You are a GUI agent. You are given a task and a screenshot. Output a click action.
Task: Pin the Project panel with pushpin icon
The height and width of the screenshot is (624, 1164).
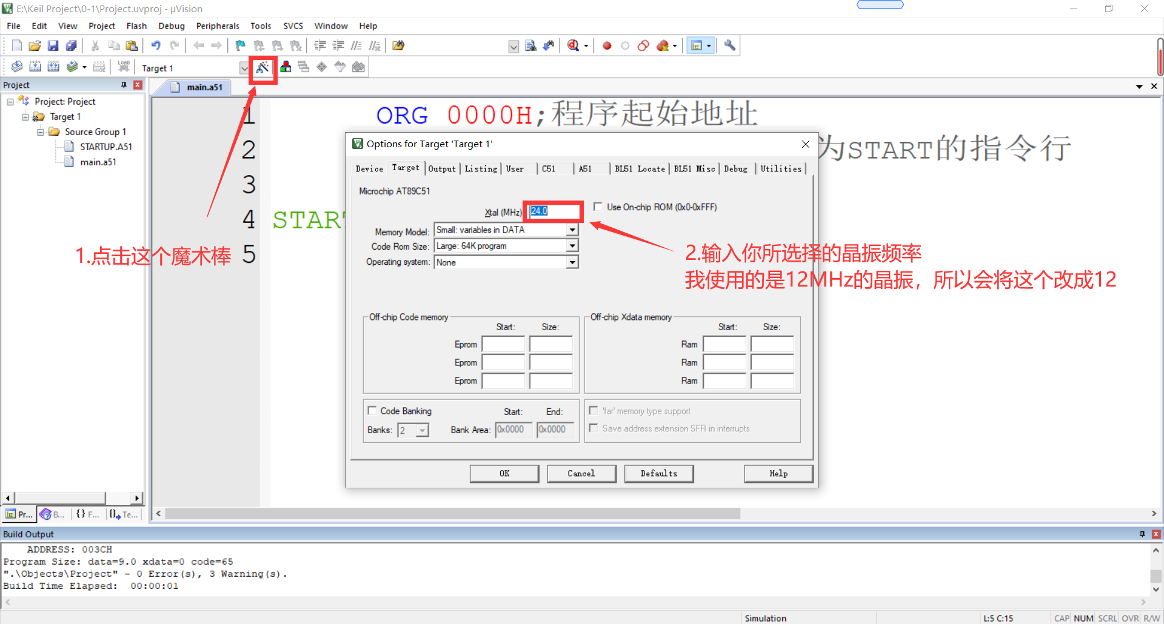click(124, 85)
